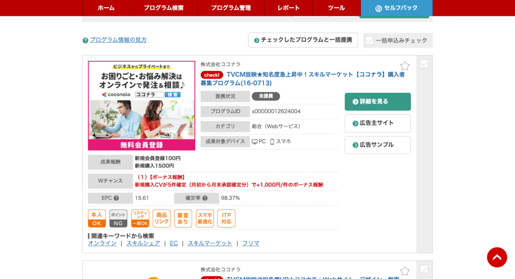Click the EPC value 15.61
The image size is (515, 279).
pyautogui.click(x=141, y=198)
